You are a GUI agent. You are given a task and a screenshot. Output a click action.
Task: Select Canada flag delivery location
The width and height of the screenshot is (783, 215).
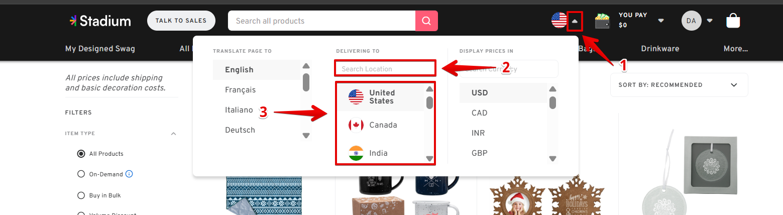tap(356, 125)
